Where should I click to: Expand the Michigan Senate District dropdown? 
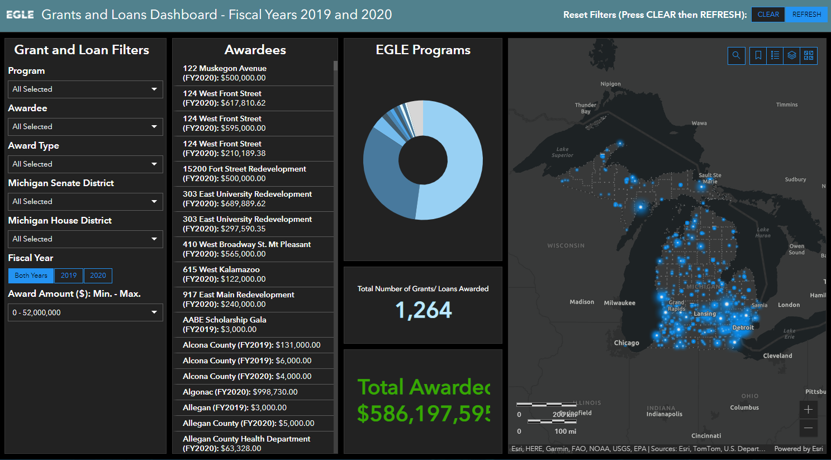click(x=85, y=202)
